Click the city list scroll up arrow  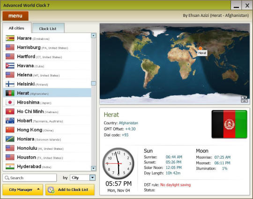(x=94, y=36)
